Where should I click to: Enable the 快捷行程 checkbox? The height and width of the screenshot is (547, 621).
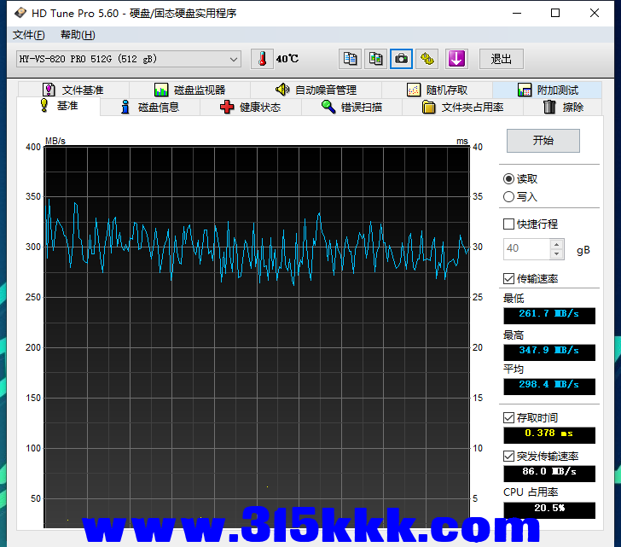pos(509,224)
